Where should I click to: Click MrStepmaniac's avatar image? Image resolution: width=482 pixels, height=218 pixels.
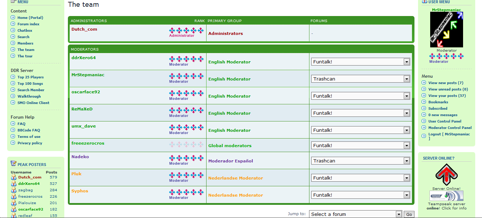point(446,30)
